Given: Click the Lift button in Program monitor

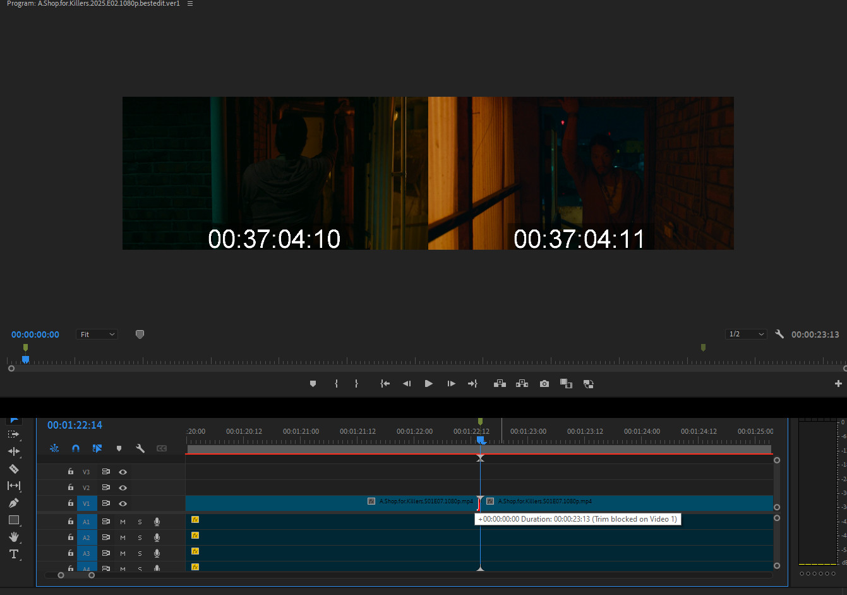Looking at the screenshot, I should tap(500, 384).
